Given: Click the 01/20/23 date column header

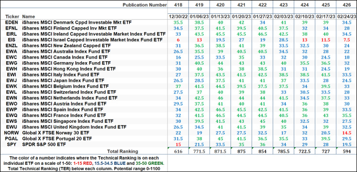Looking at the screenshot, I should [x=242, y=17].
